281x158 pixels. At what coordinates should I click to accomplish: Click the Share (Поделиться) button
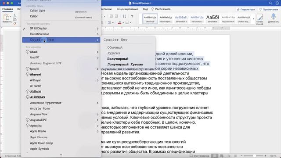[246, 9]
